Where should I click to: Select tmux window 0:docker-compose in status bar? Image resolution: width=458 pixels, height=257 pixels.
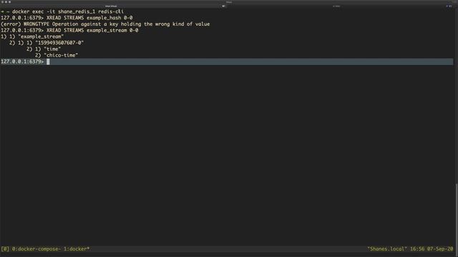point(36,249)
